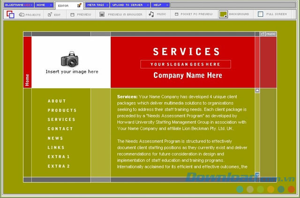
Task: Click the overlapping squares logo icon
Action: point(10,15)
